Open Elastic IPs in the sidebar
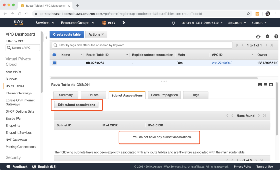Image resolution: width=280 pixels, height=170 pixels. pos(13,118)
